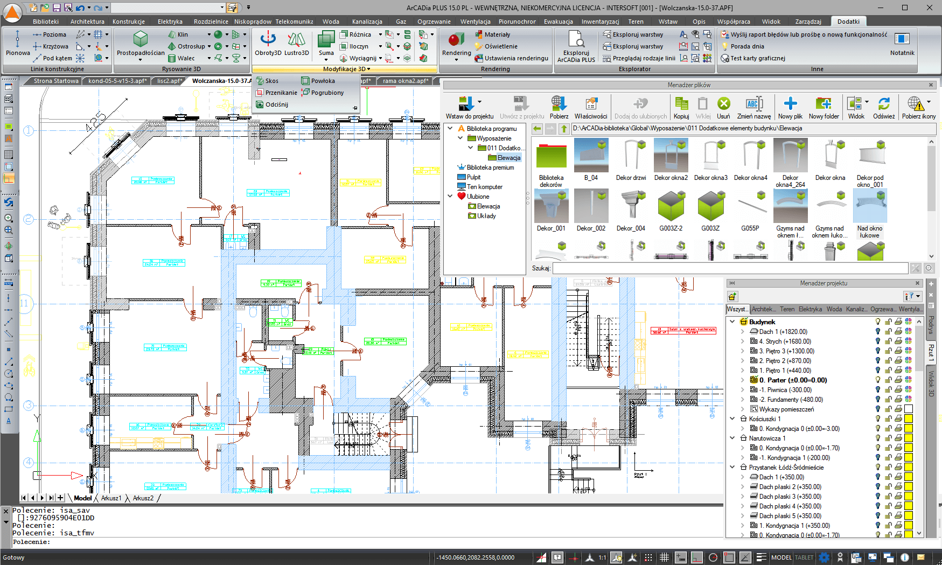Click color palette icon for Budynek

(909, 322)
